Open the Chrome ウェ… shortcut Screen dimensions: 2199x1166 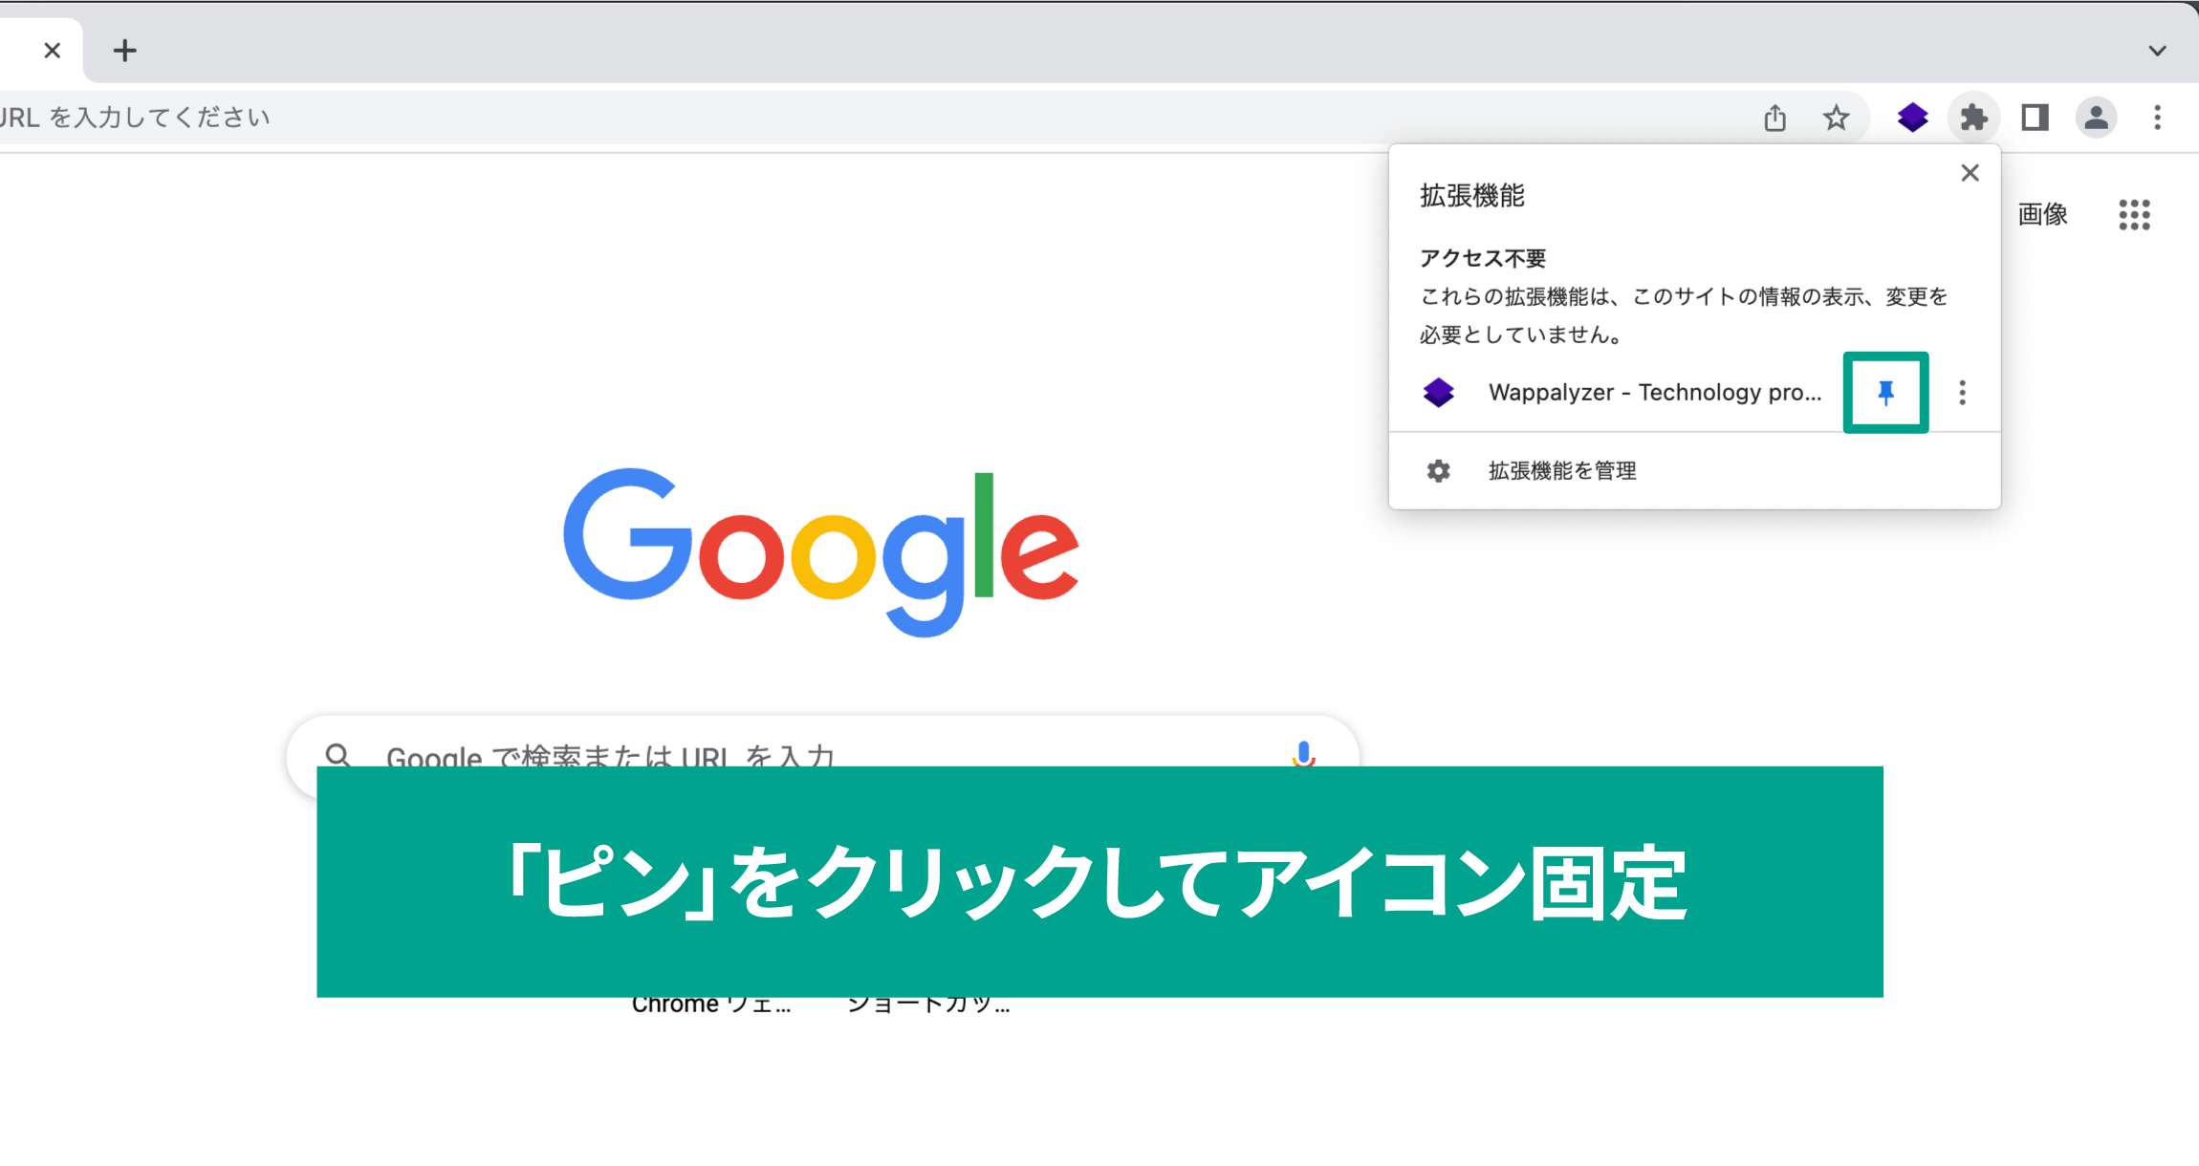coord(711,1006)
